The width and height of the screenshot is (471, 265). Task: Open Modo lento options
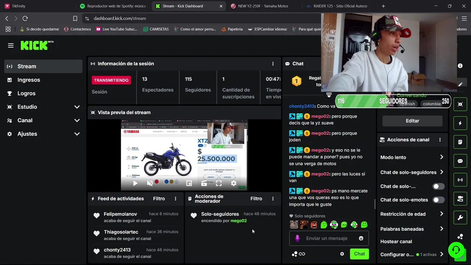pos(412,157)
